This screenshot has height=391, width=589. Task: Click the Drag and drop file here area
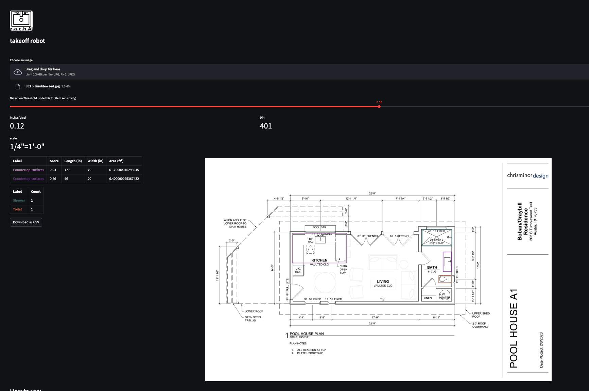43,69
